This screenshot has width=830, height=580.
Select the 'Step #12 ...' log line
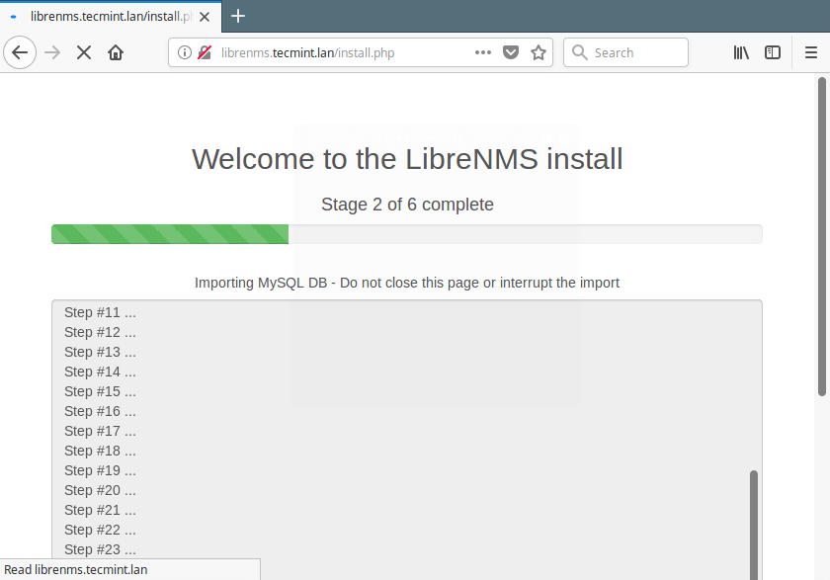click(100, 332)
